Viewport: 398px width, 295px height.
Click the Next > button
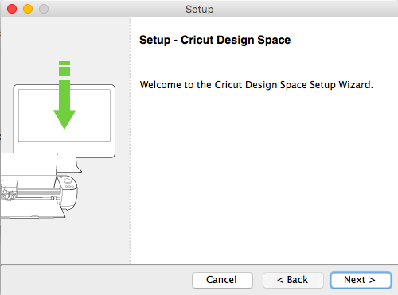click(361, 280)
